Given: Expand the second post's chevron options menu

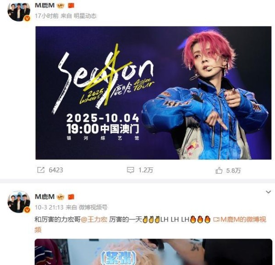Looking at the screenshot, I should (268, 192).
